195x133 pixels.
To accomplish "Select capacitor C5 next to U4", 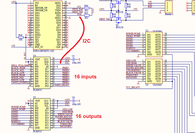I will click(x=73, y=59).
